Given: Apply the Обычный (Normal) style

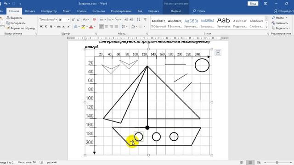Looking at the screenshot, I should pyautogui.click(x=158, y=23).
